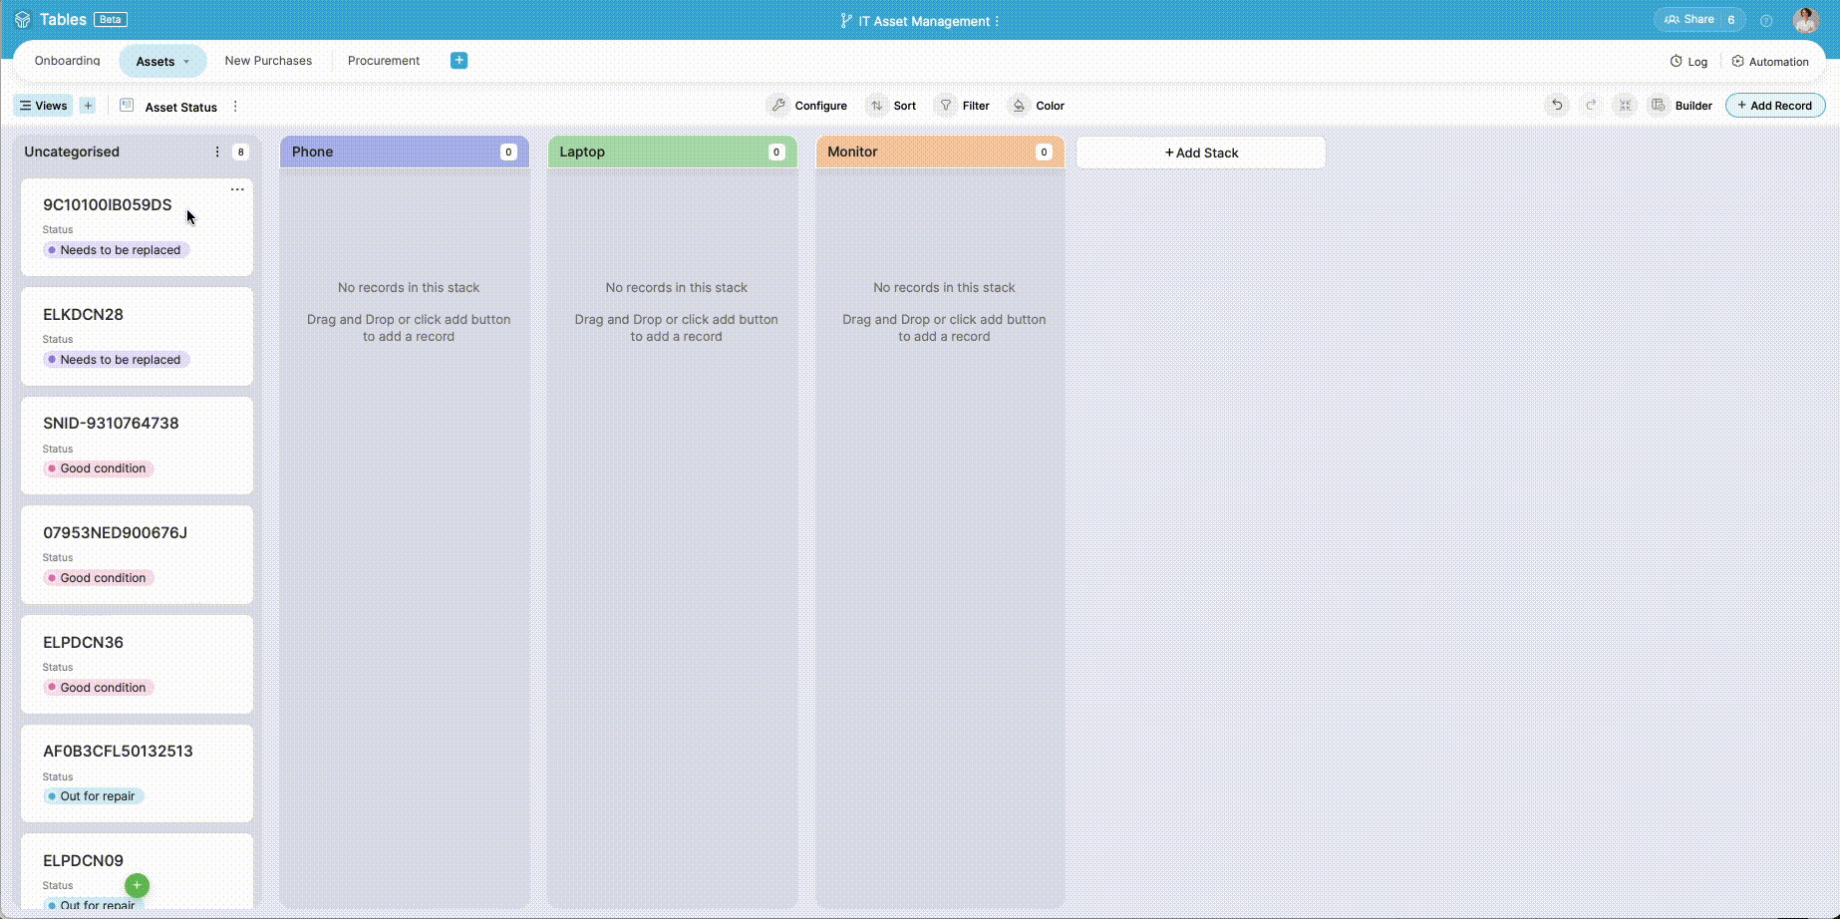Switch to the Onboarding tab
Viewport: 1840px width, 919px height.
pyautogui.click(x=67, y=61)
